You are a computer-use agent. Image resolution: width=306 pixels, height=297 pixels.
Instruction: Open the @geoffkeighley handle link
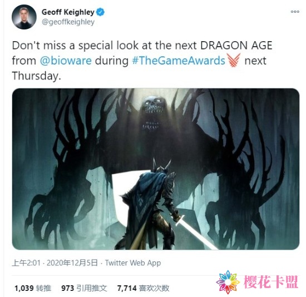tap(68, 22)
